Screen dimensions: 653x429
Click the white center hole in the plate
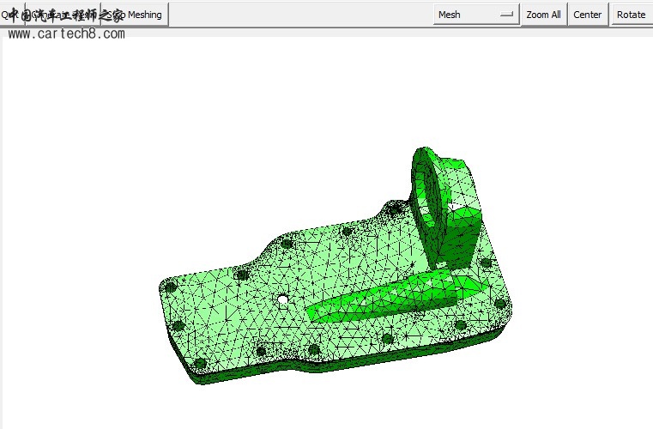pos(283,299)
